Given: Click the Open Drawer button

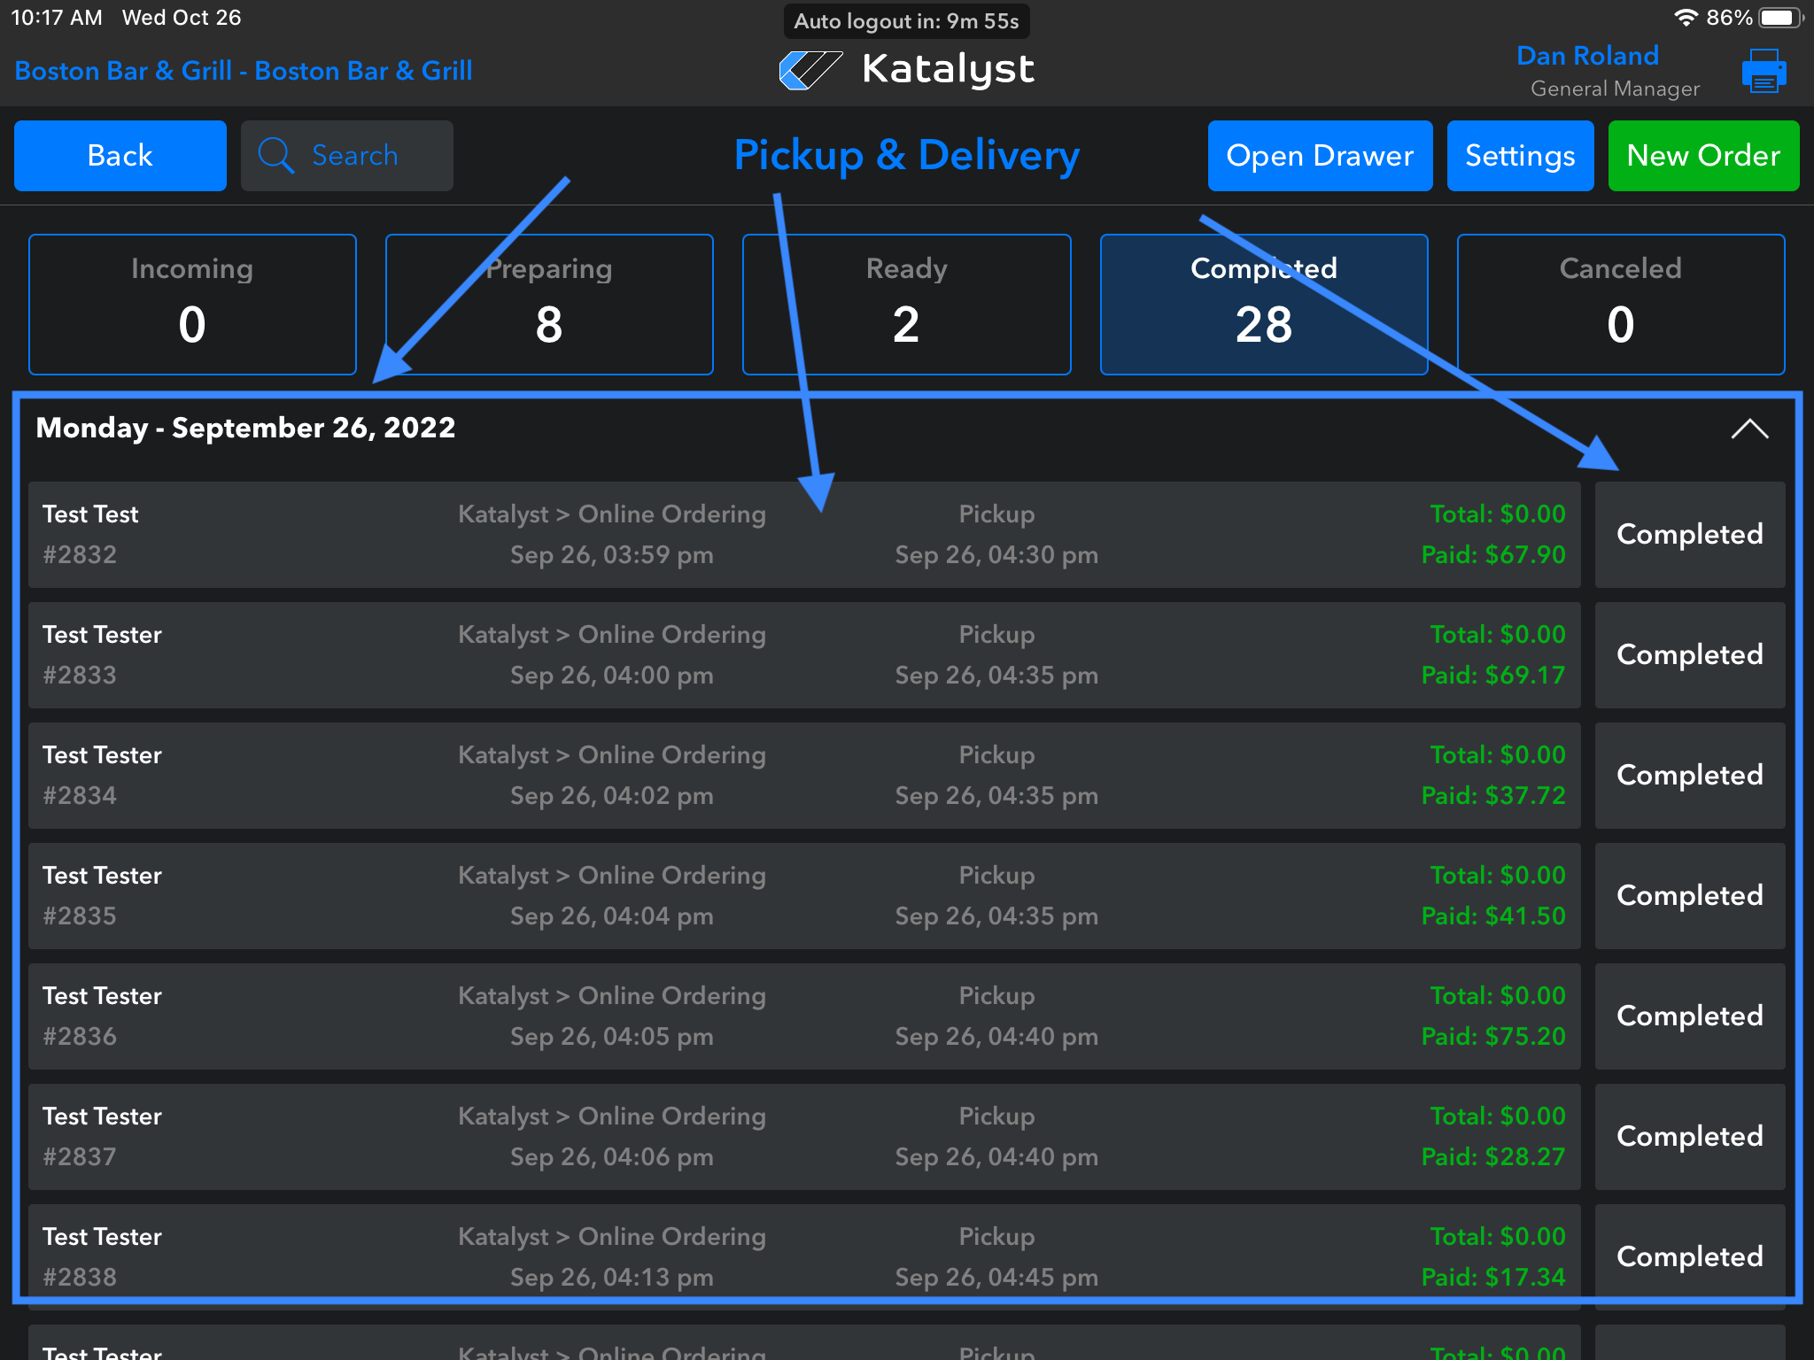Looking at the screenshot, I should [1320, 156].
